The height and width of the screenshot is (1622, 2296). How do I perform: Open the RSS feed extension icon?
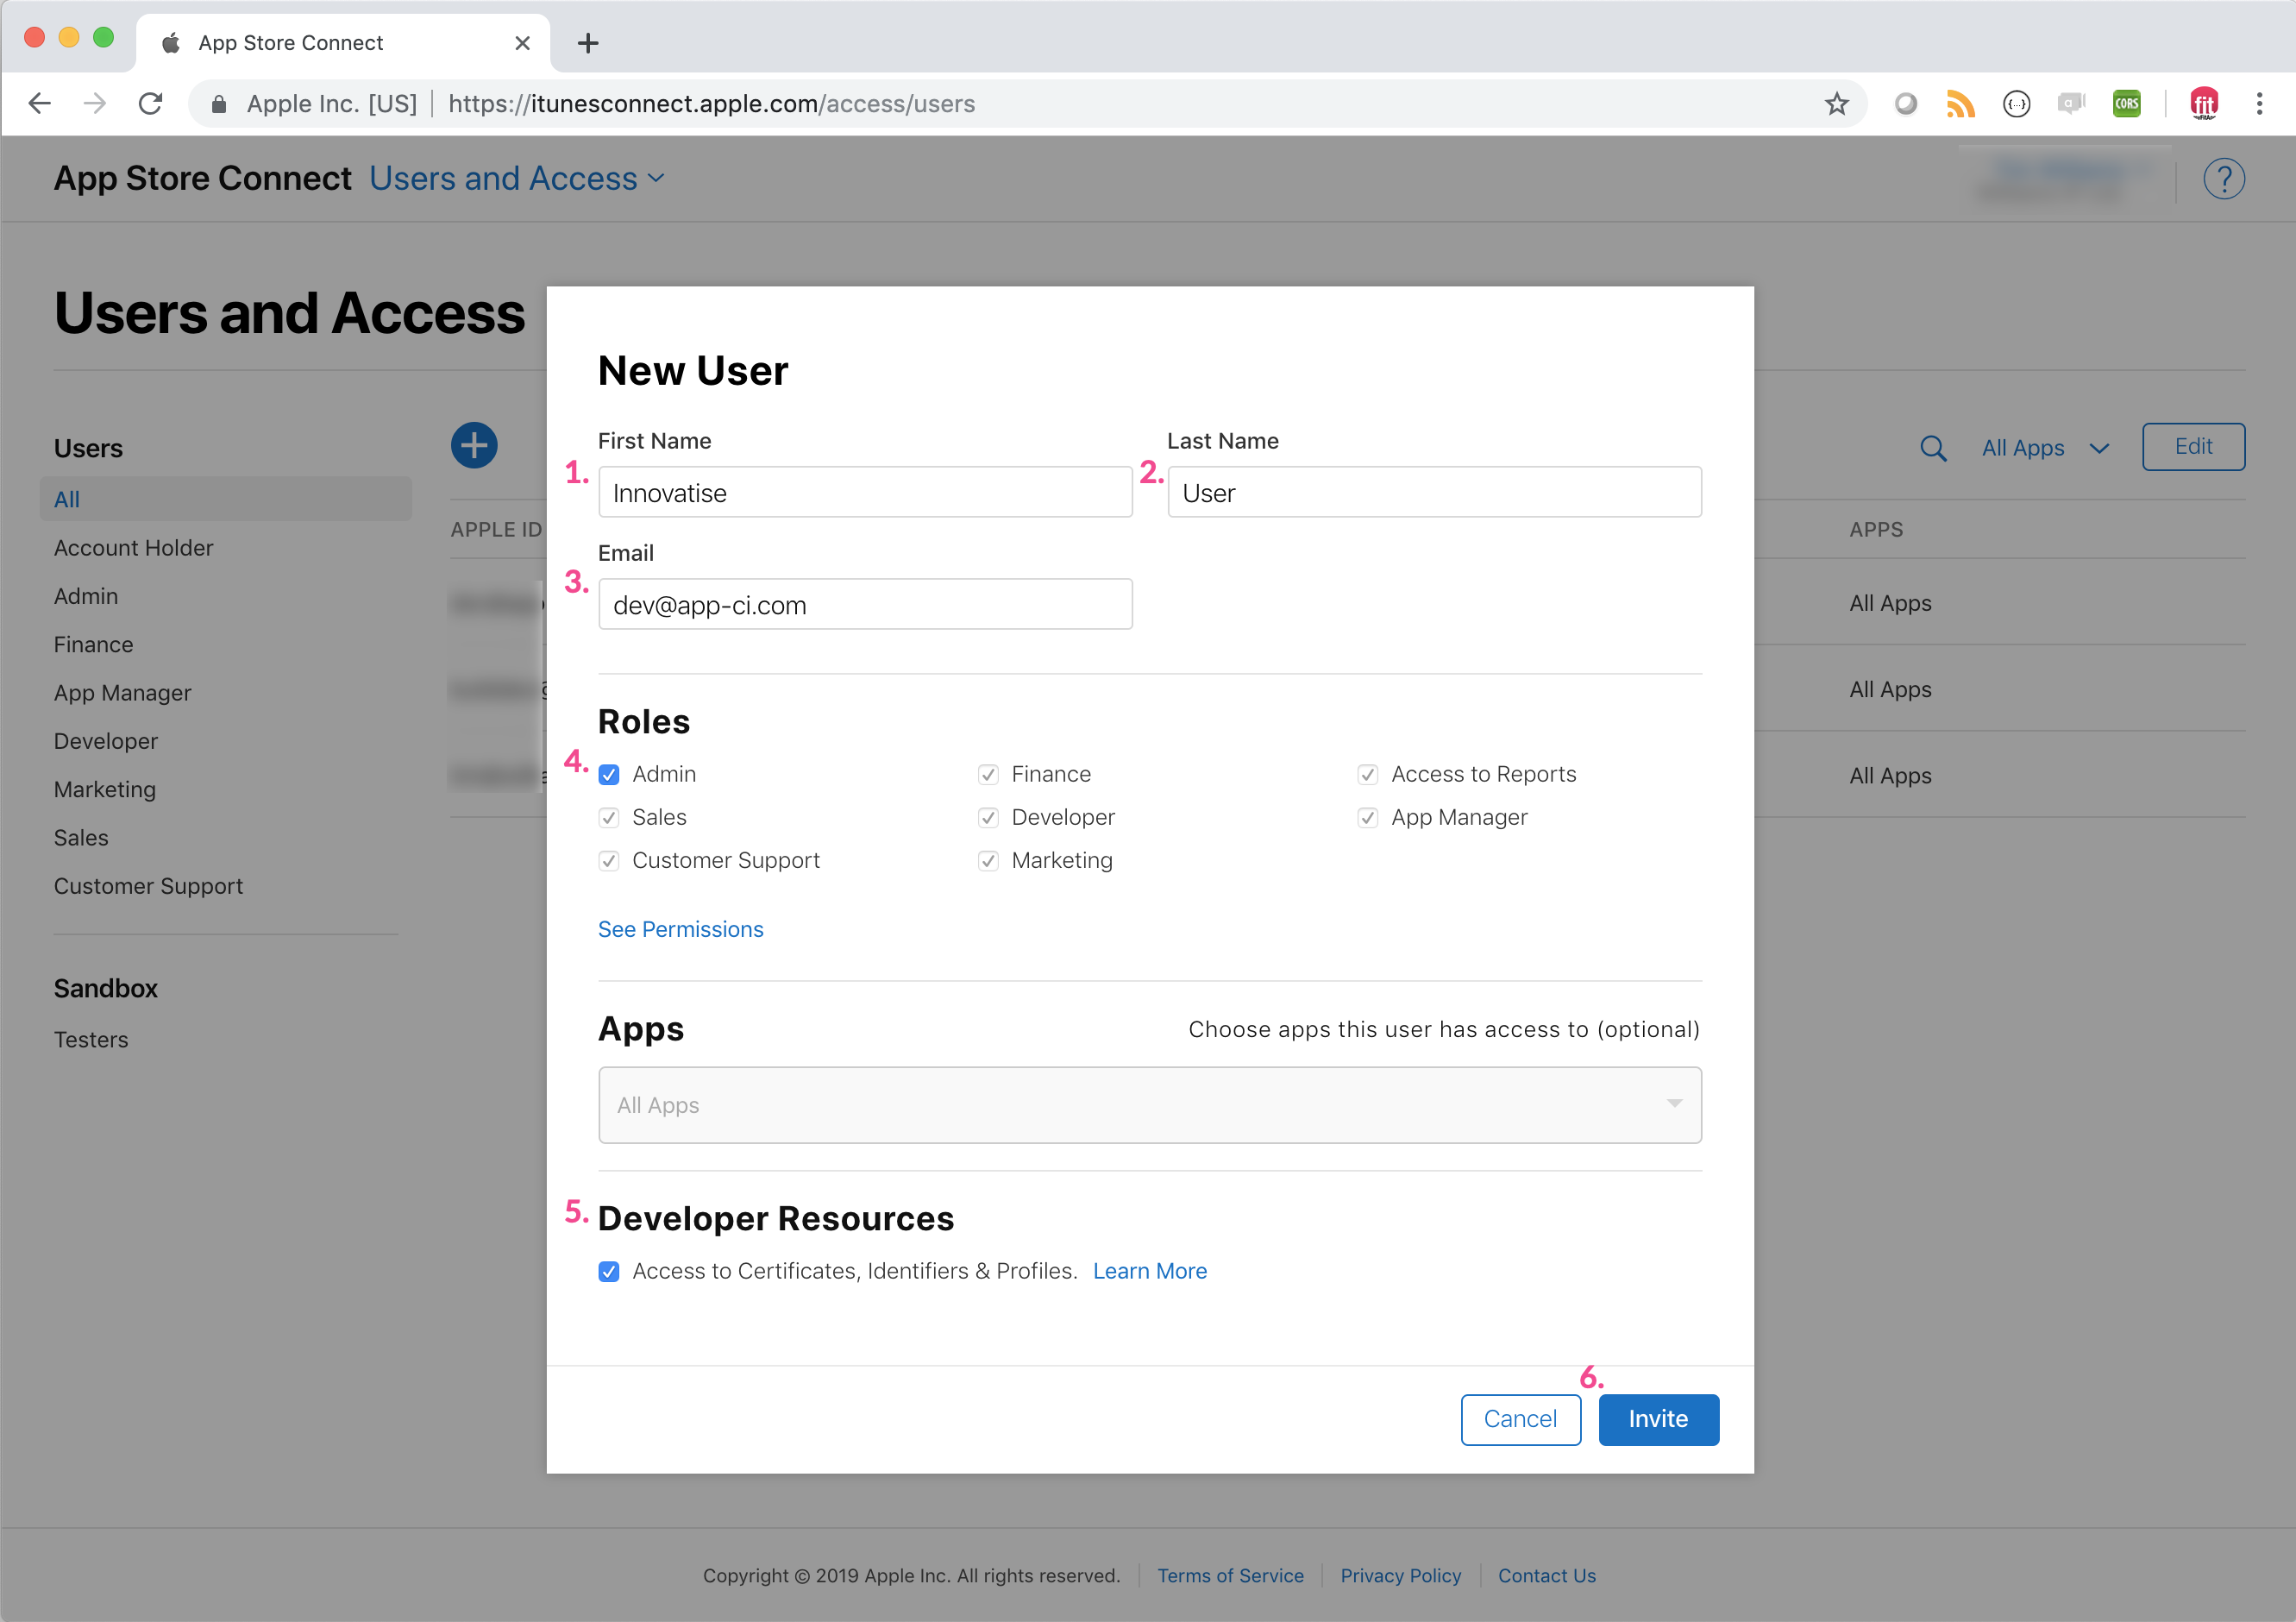coord(1960,103)
